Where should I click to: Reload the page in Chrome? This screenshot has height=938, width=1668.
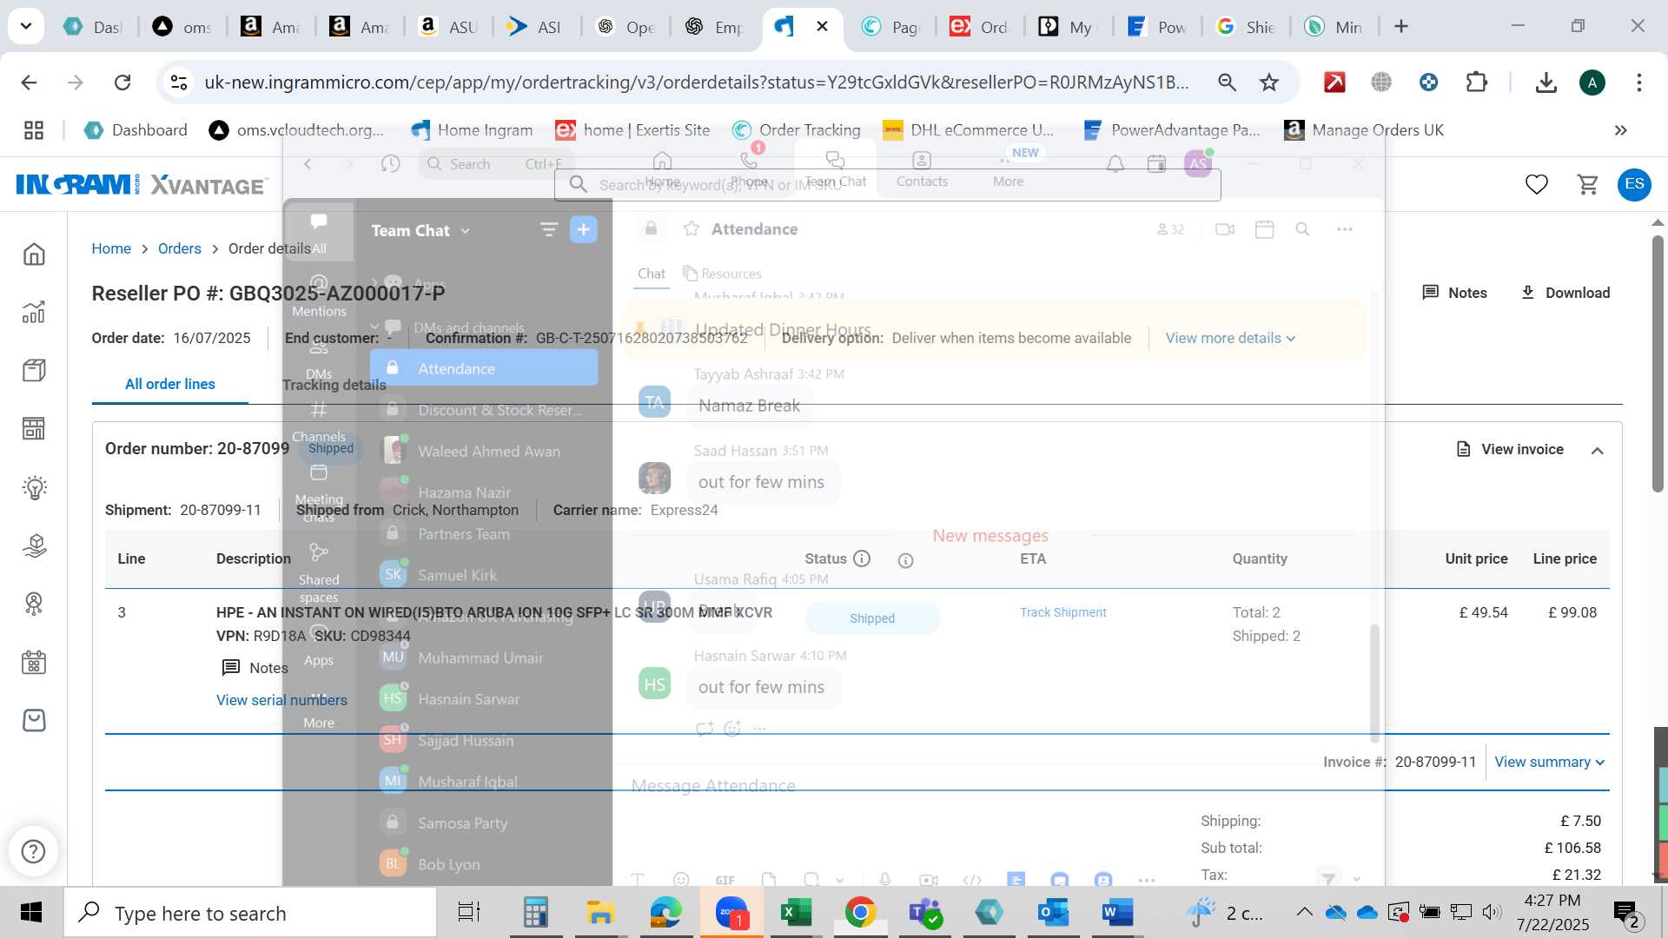(122, 83)
